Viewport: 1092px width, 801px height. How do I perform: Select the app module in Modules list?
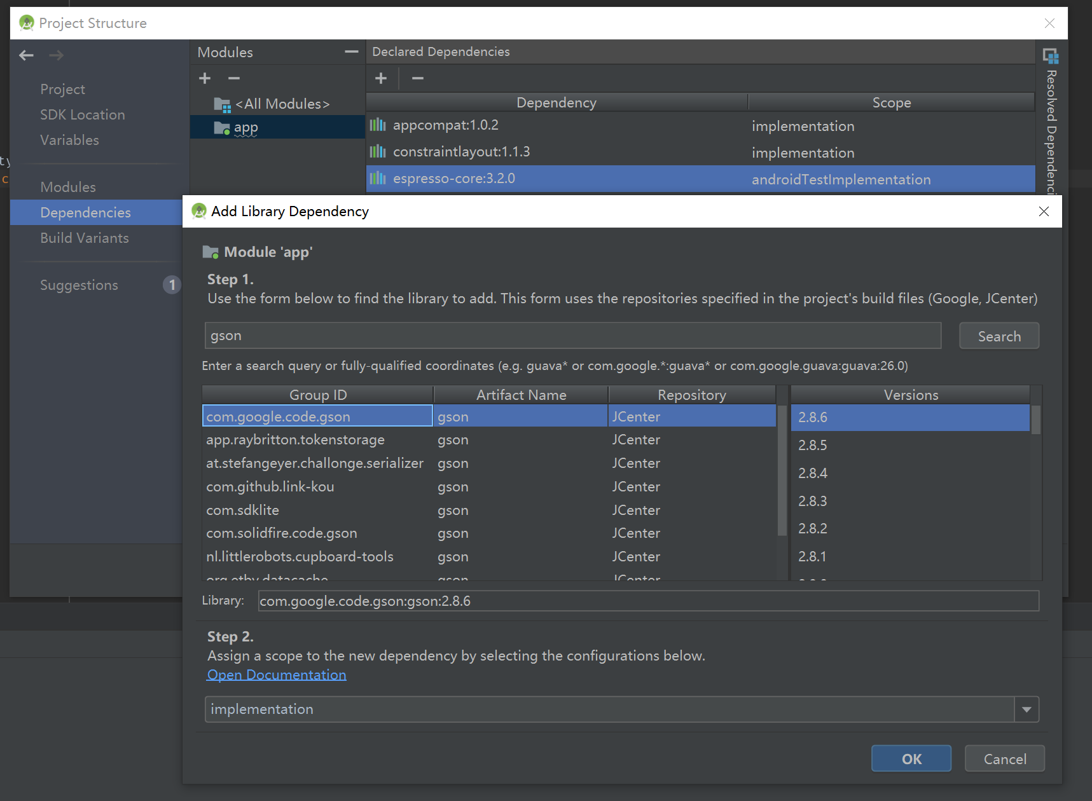point(277,127)
